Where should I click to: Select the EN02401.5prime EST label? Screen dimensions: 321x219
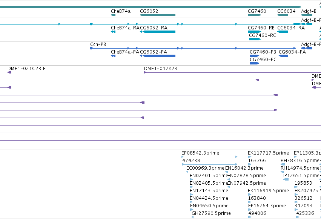[x=209, y=176]
